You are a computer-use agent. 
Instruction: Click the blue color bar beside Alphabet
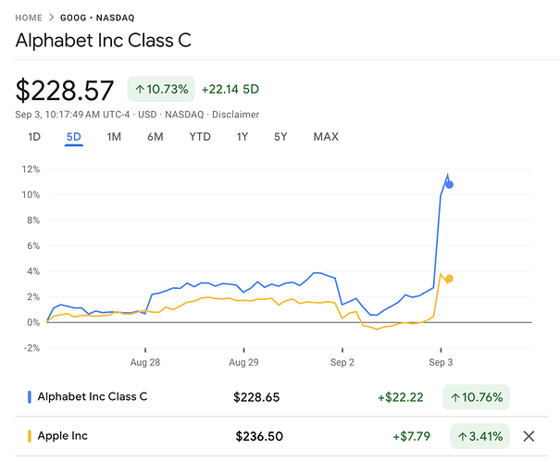30,397
